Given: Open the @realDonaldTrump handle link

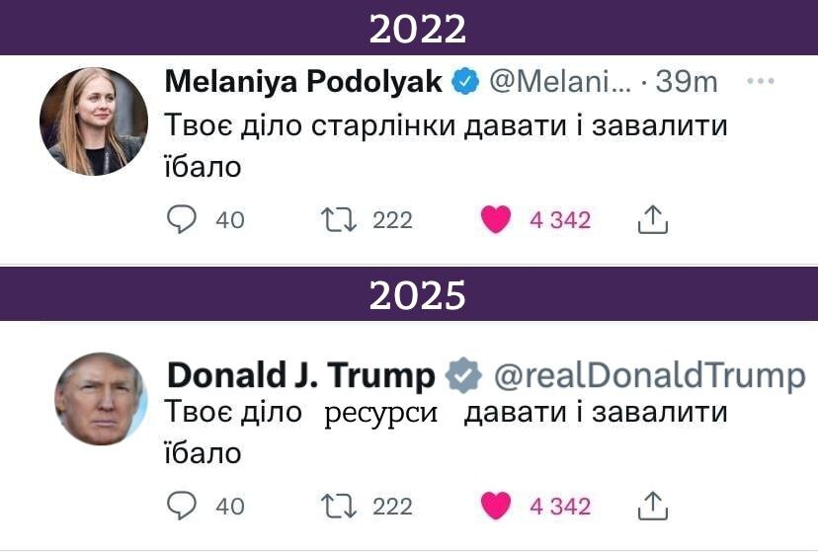Looking at the screenshot, I should click(x=649, y=376).
